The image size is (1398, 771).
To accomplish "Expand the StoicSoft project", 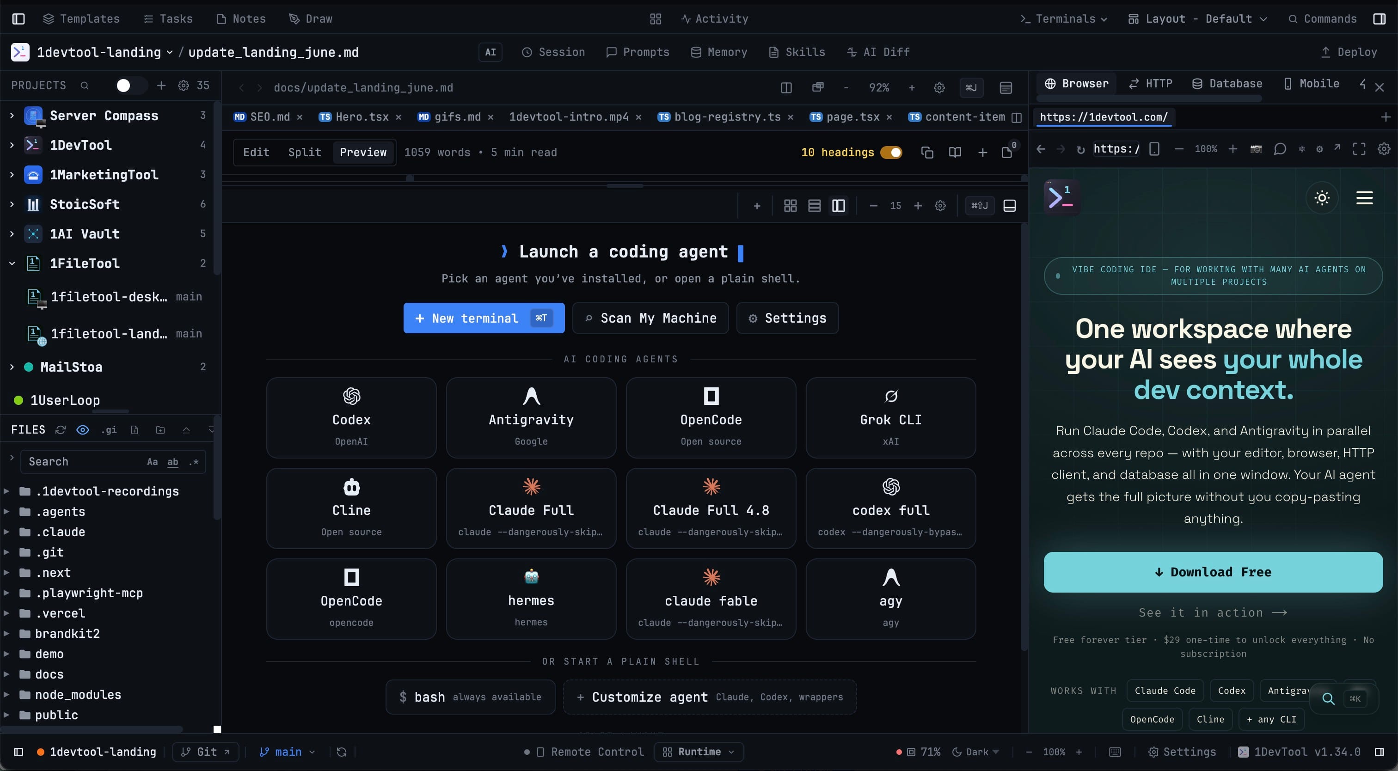I will pos(12,204).
